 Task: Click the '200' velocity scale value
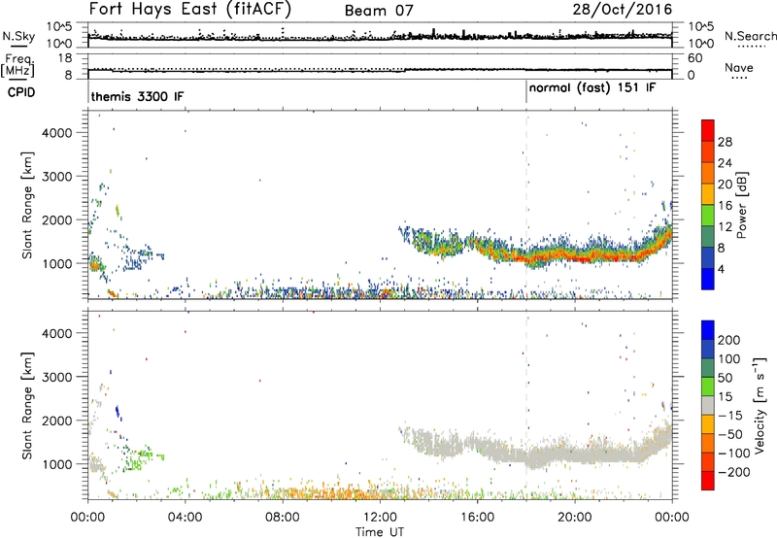pyautogui.click(x=729, y=340)
